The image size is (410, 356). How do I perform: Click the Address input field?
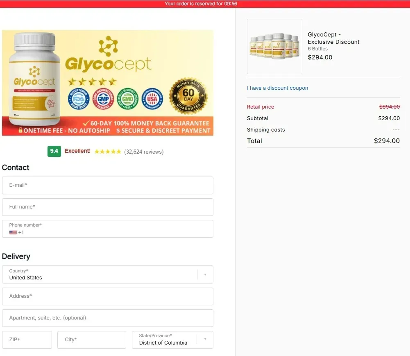[x=108, y=296]
